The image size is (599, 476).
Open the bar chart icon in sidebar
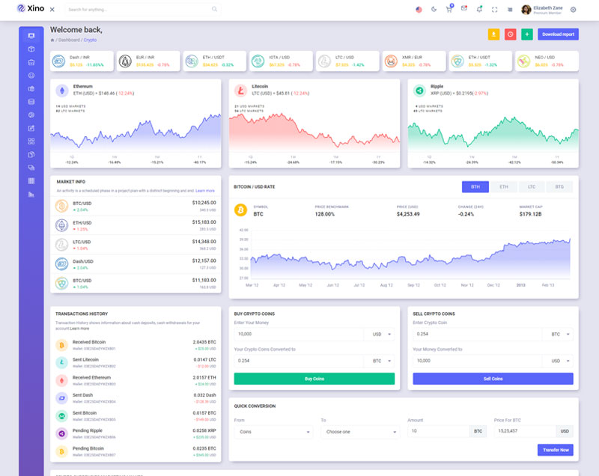pos(31,195)
